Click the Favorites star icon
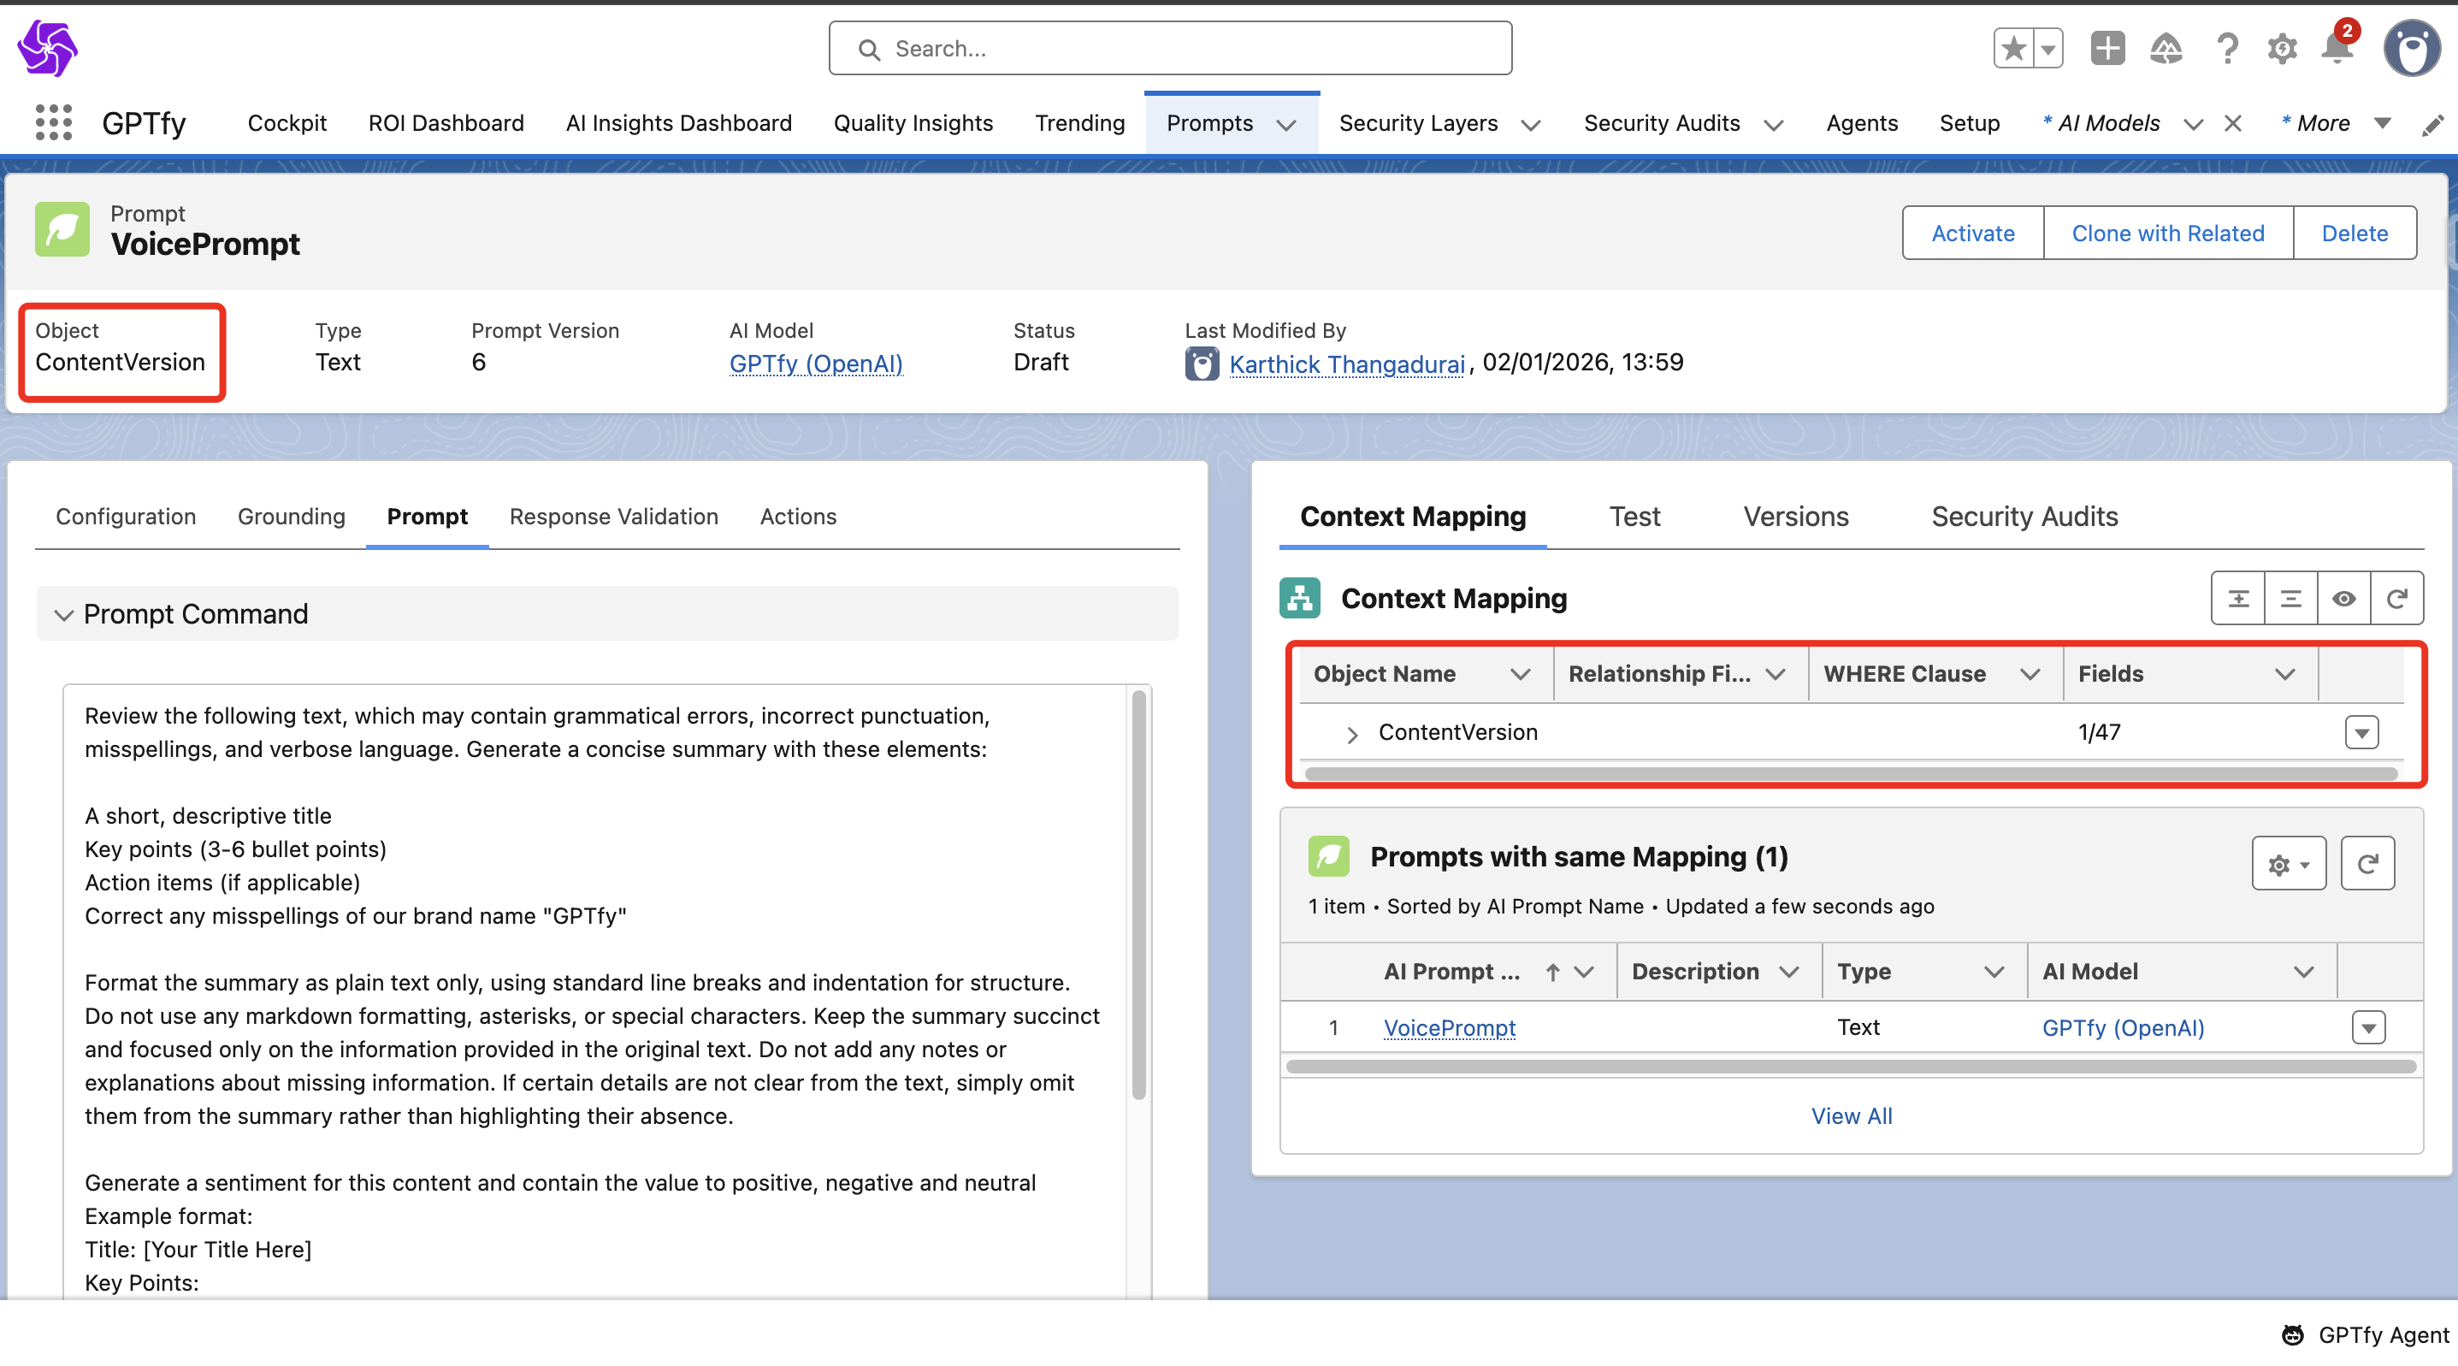This screenshot has height=1366, width=2458. click(2013, 48)
